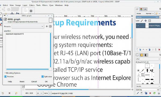Open the Presets combo box
Image resolution: width=161 pixels, height=97 pixels.
tap(28, 26)
